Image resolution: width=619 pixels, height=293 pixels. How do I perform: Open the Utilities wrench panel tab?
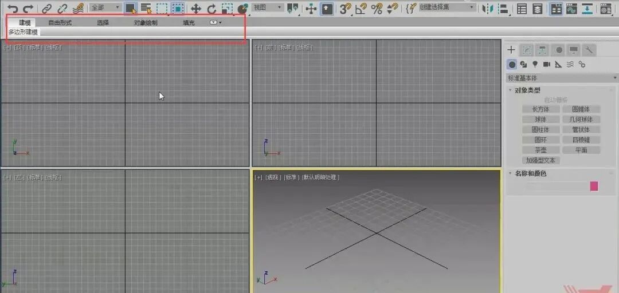click(x=589, y=50)
